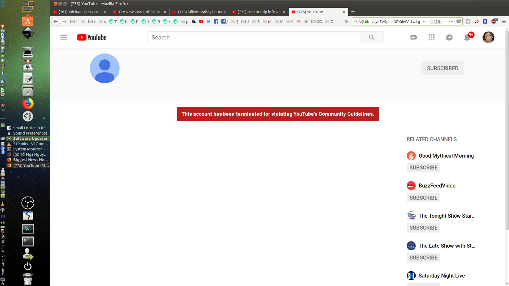Click the YouTube home logo

point(91,37)
